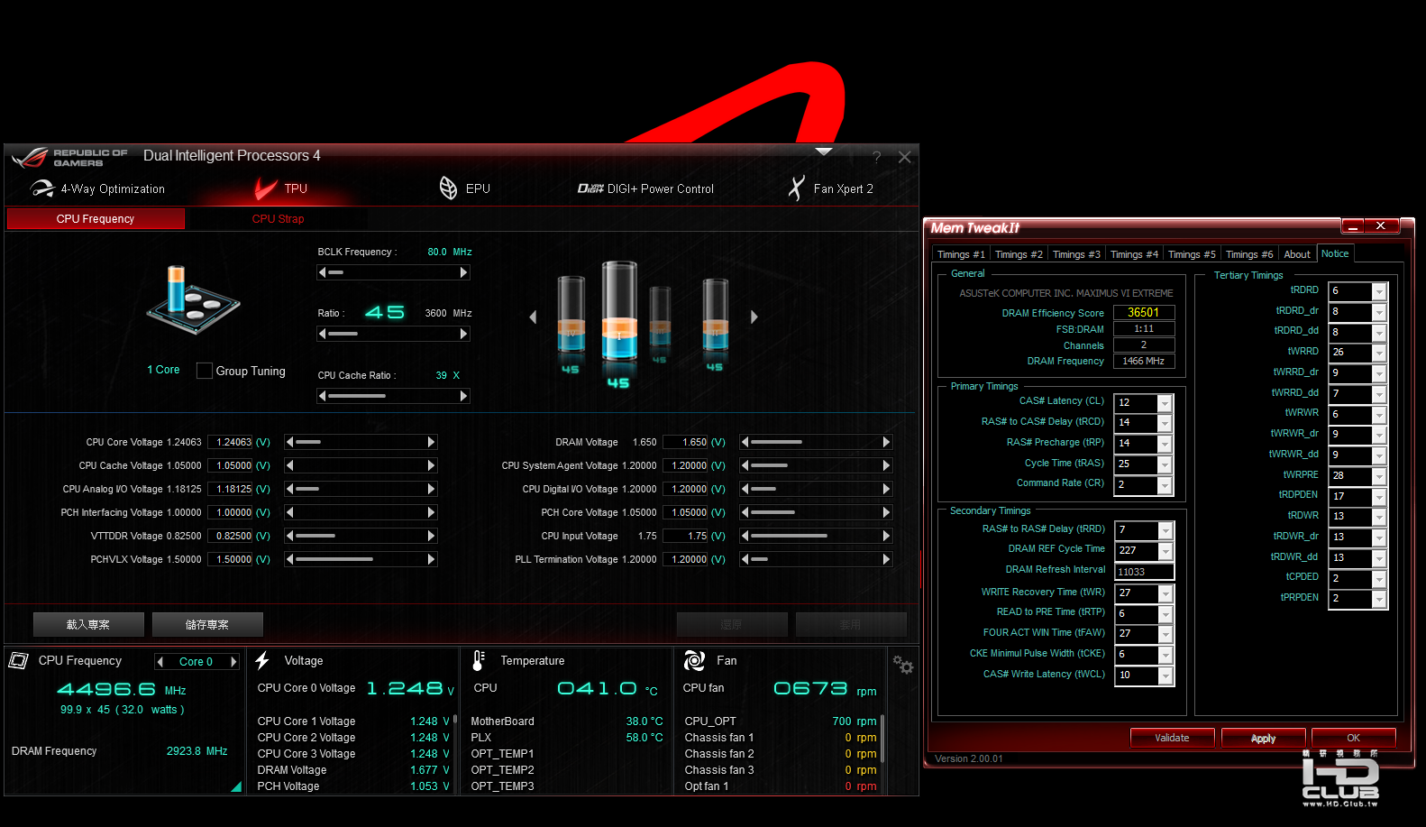Increase CPU Cache Ratio with right arrow
Image resolution: width=1426 pixels, height=827 pixels.
pos(464,396)
